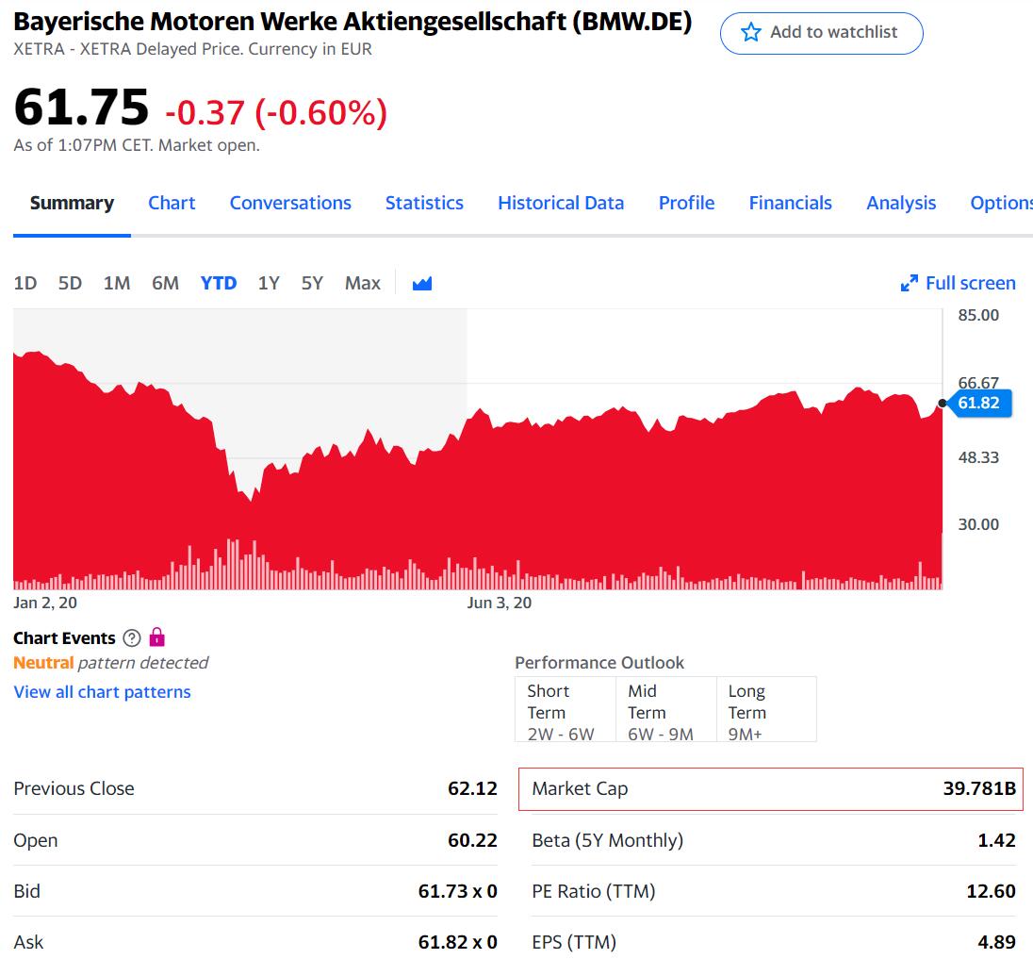Click the Add to watchlist button

821,32
